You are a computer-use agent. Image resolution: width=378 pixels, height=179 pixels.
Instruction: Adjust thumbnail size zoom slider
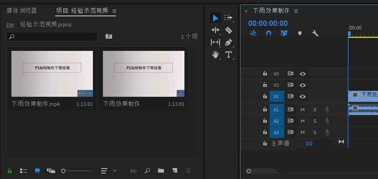pos(77,171)
